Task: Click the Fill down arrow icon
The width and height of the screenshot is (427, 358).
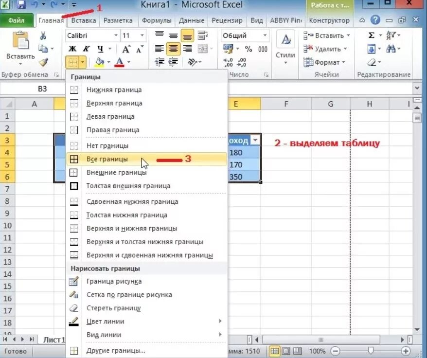Action: click(x=372, y=49)
